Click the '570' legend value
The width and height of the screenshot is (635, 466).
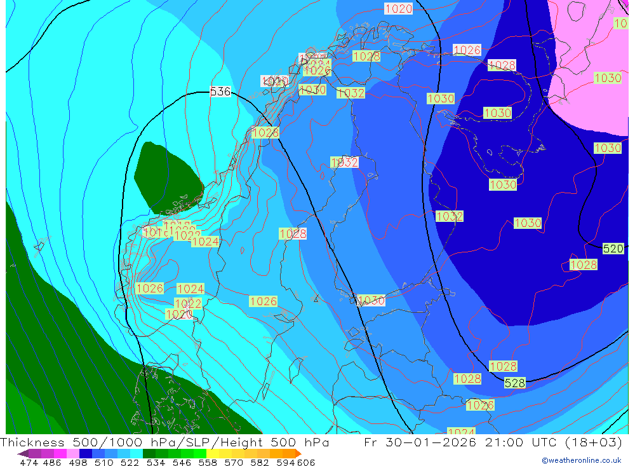click(x=233, y=462)
